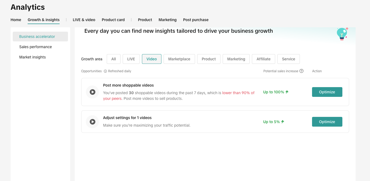The image size is (370, 181).
Task: Filter opportunities by Marketplace
Action: pos(179,59)
